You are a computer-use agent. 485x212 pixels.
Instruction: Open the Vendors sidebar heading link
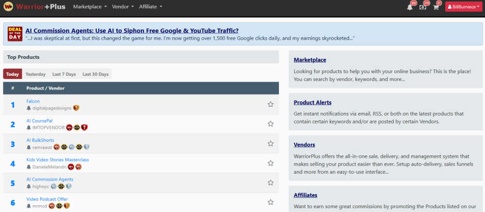click(305, 145)
